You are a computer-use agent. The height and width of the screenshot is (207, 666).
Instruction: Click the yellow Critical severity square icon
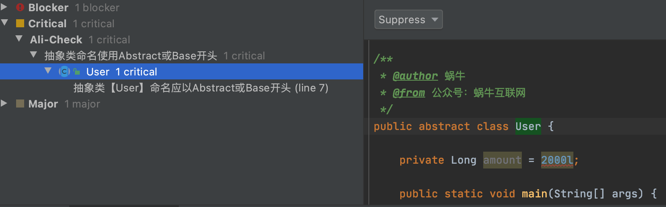tap(20, 23)
